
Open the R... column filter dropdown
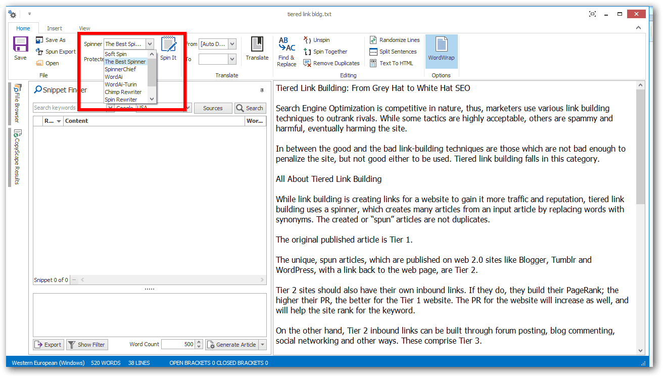pyautogui.click(x=59, y=121)
